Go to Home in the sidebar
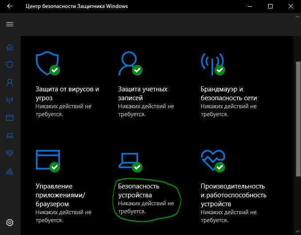The width and height of the screenshot is (301, 235). point(10,47)
